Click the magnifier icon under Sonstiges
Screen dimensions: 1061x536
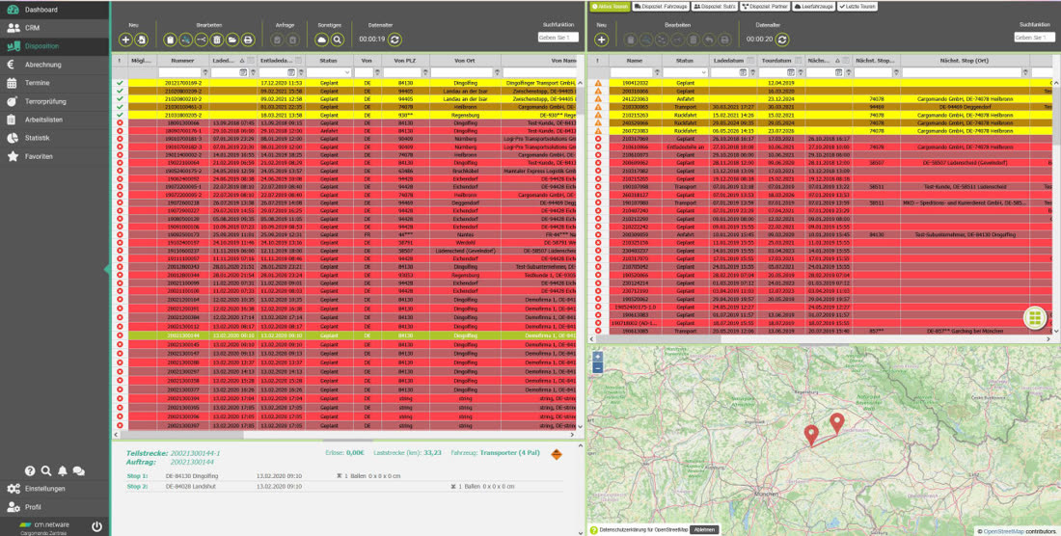click(337, 40)
